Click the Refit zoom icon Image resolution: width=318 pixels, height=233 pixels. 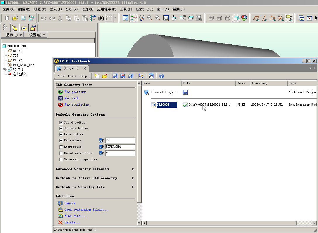click(x=166, y=18)
